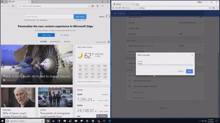Open the search engine dropdown showing Google
Viewport: 220px width, 123px height.
pos(190,46)
